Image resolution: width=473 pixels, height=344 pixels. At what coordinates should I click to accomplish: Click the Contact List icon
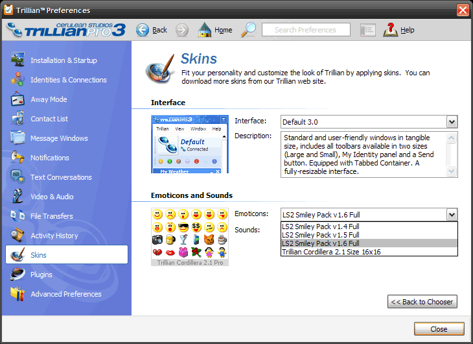click(x=17, y=118)
